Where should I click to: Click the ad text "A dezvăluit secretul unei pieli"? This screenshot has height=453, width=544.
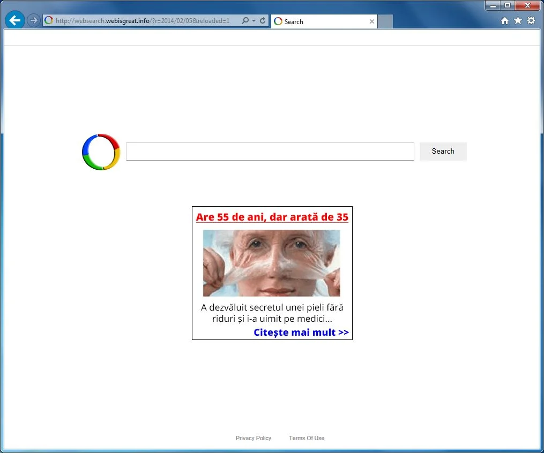[x=272, y=307]
